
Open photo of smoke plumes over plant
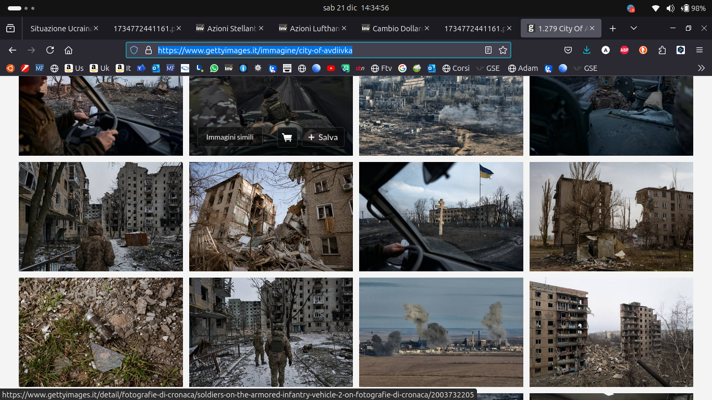point(441,332)
